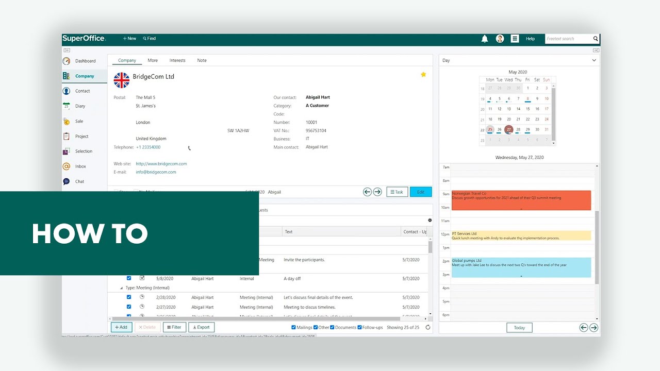
Task: Click the previous arrow beside the Task button
Action: click(x=367, y=192)
